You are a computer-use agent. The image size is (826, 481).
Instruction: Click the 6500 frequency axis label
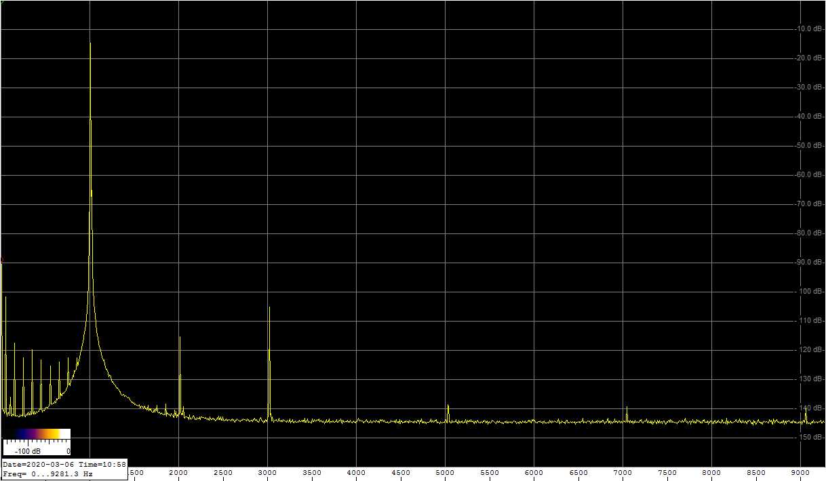pyautogui.click(x=578, y=473)
